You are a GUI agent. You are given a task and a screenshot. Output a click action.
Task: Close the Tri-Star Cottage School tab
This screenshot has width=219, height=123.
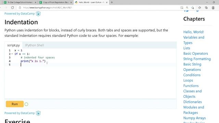click(35, 2)
